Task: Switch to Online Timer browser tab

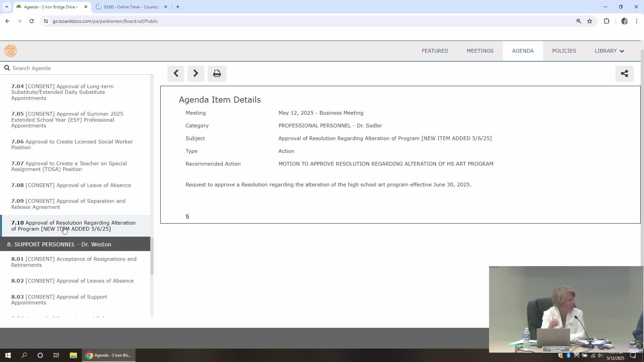Action: pos(131,7)
